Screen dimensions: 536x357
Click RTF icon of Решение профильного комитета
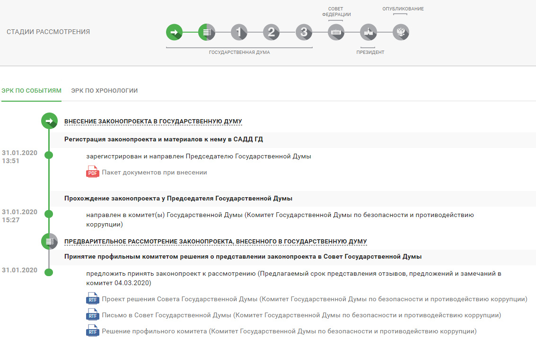[x=92, y=331]
